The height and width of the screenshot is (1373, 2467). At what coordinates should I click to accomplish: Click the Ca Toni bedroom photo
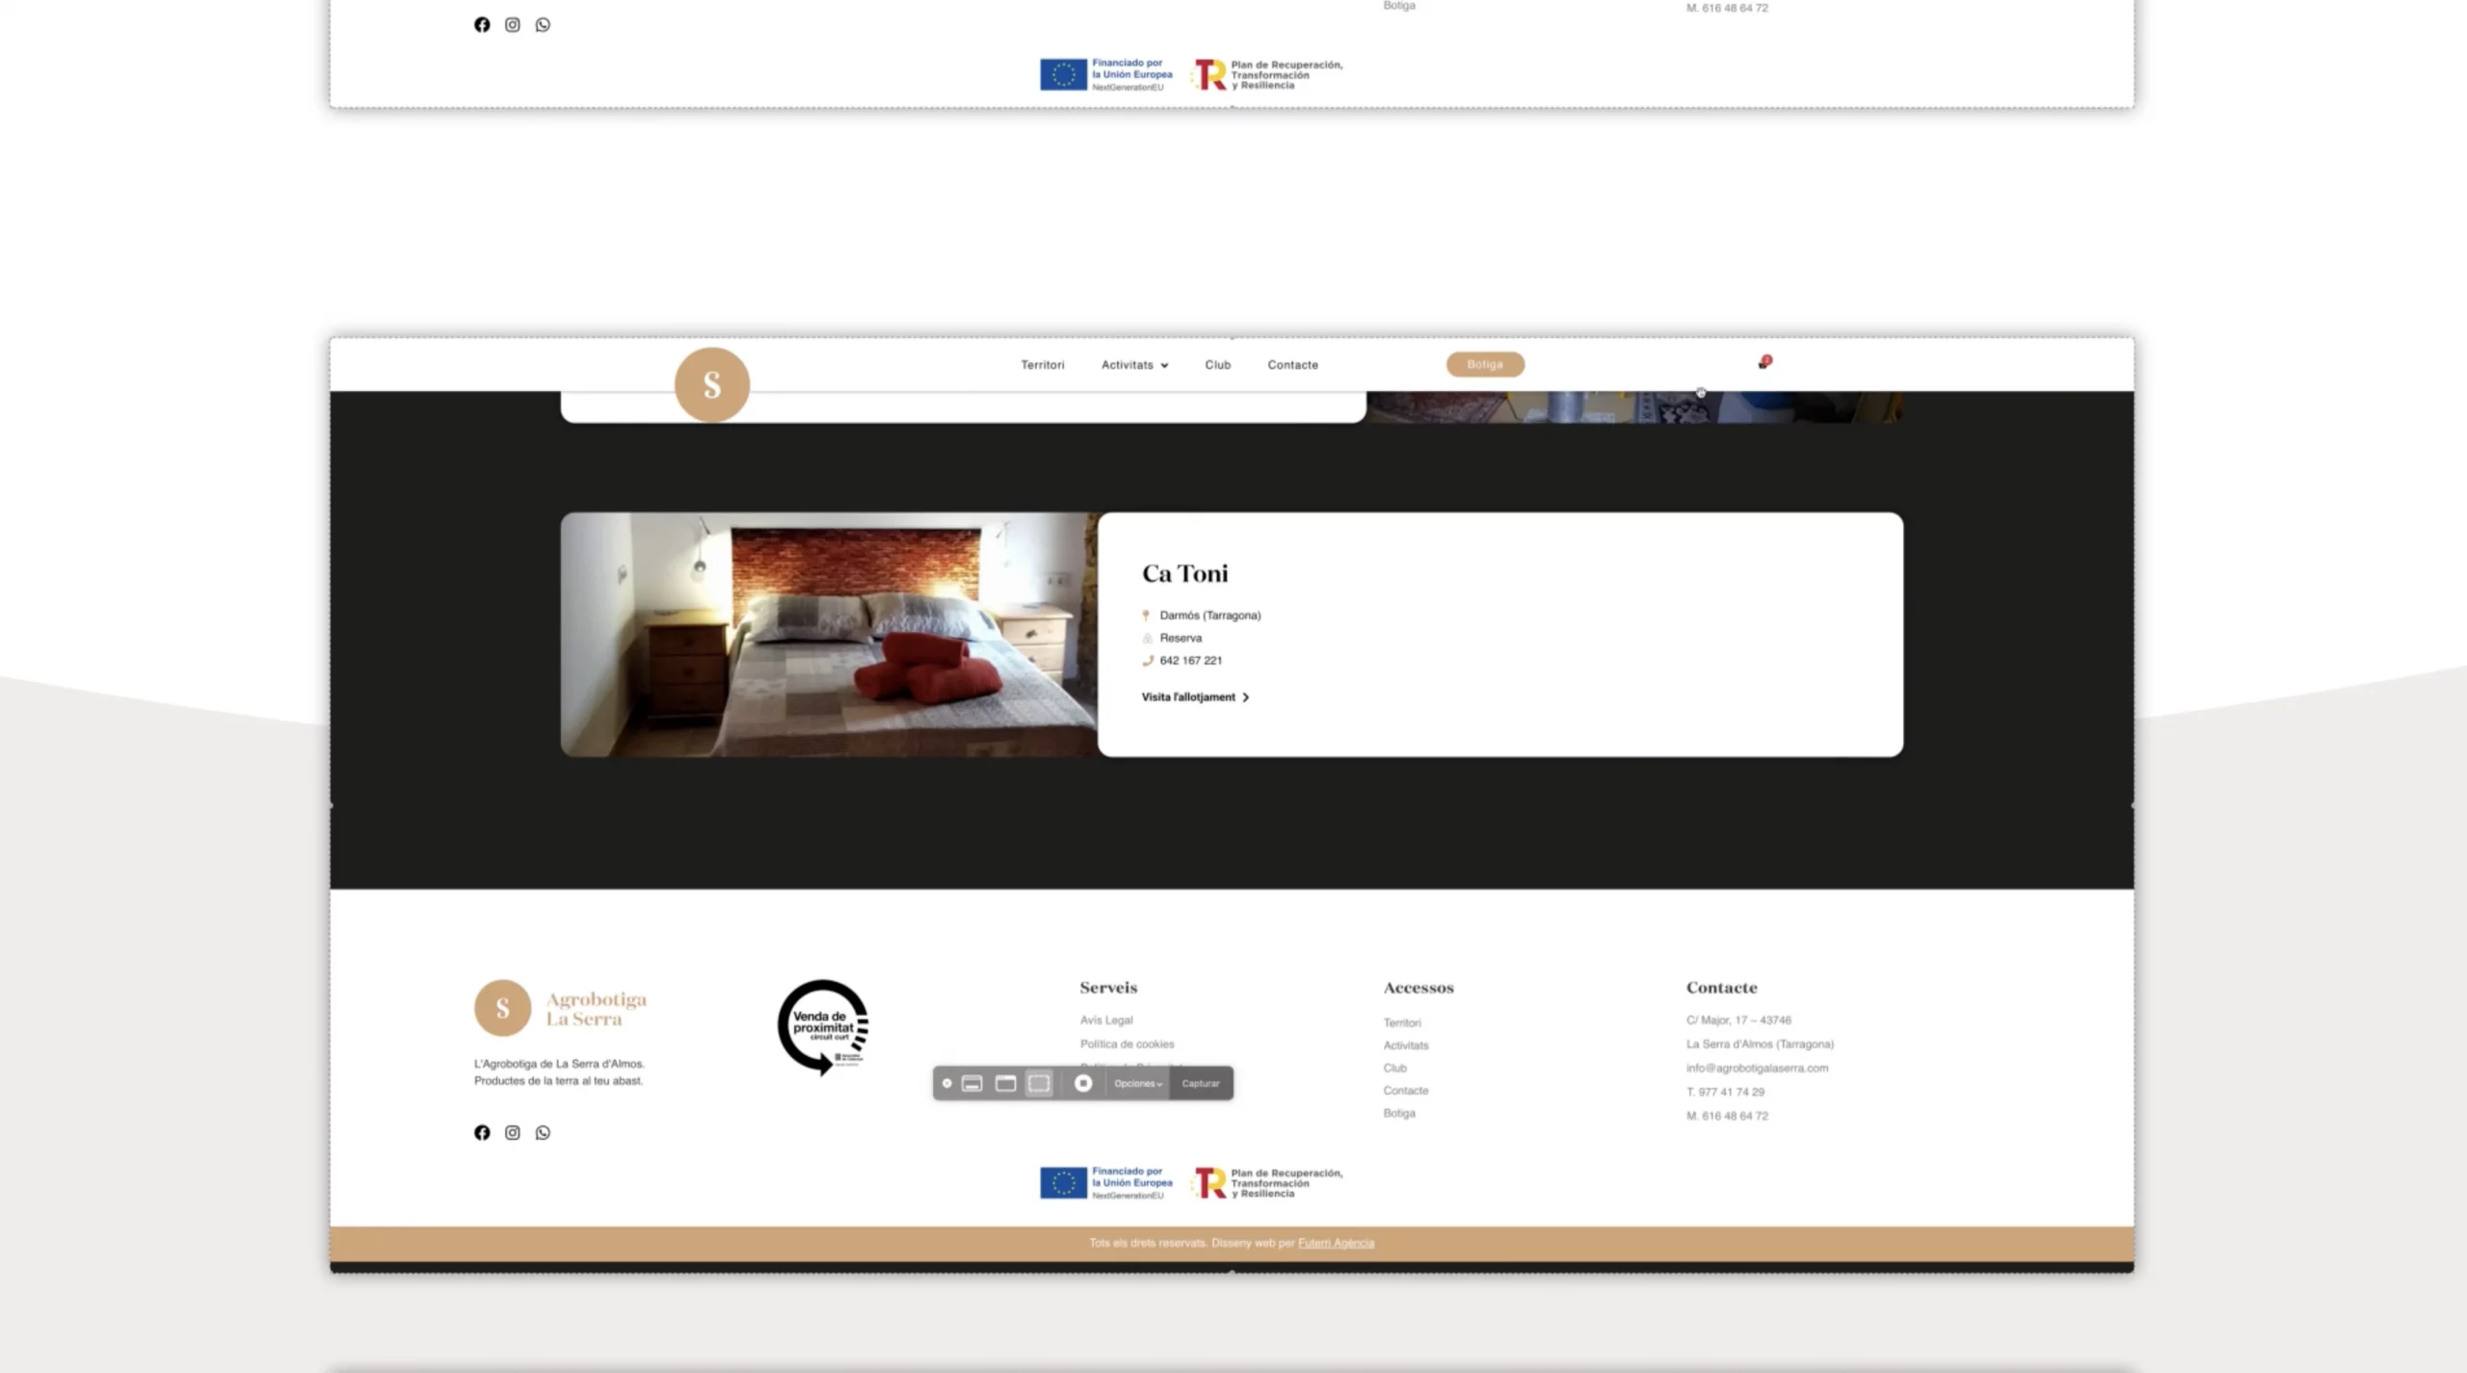coord(829,634)
